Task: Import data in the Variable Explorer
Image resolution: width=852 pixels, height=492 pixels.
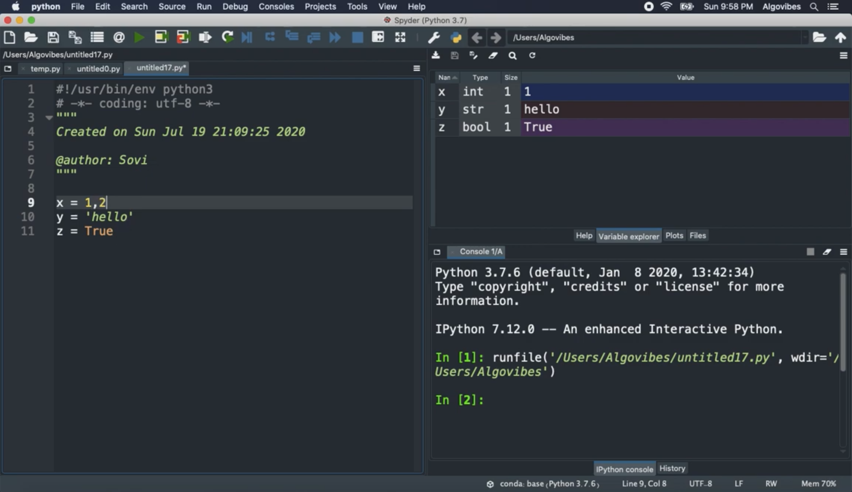Action: pyautogui.click(x=436, y=56)
